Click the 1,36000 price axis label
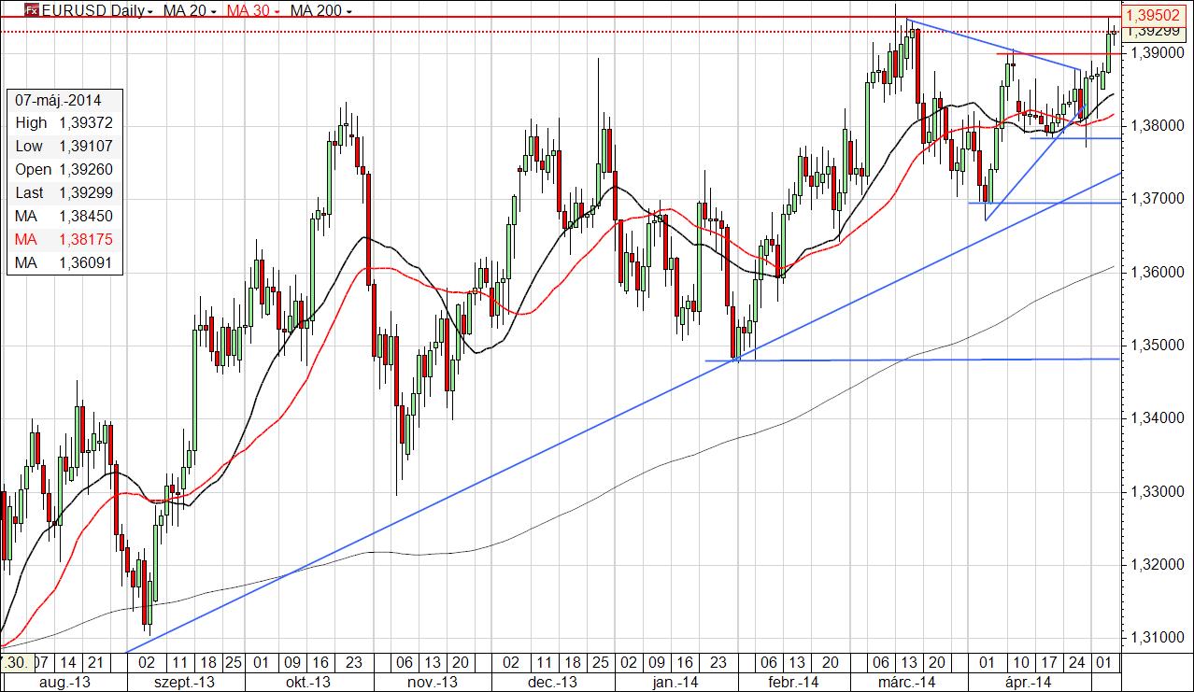Viewport: 1194px width, 692px height. (1158, 272)
